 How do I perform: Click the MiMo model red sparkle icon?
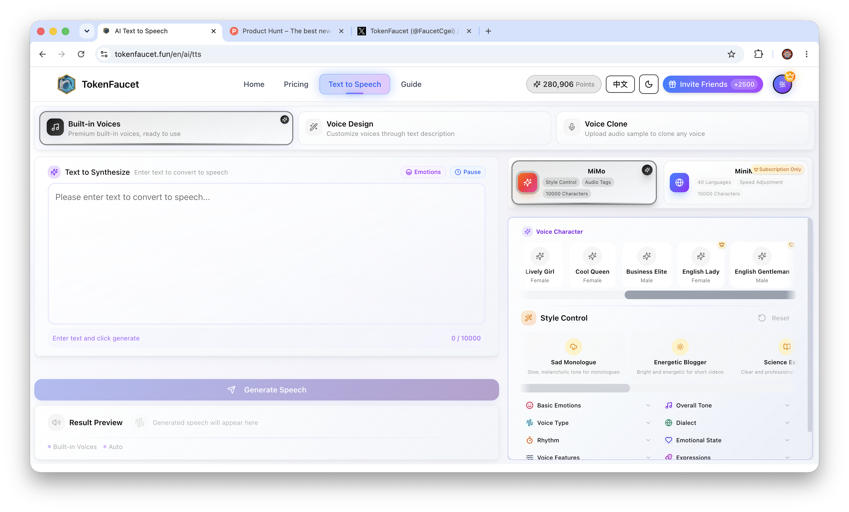coord(528,183)
